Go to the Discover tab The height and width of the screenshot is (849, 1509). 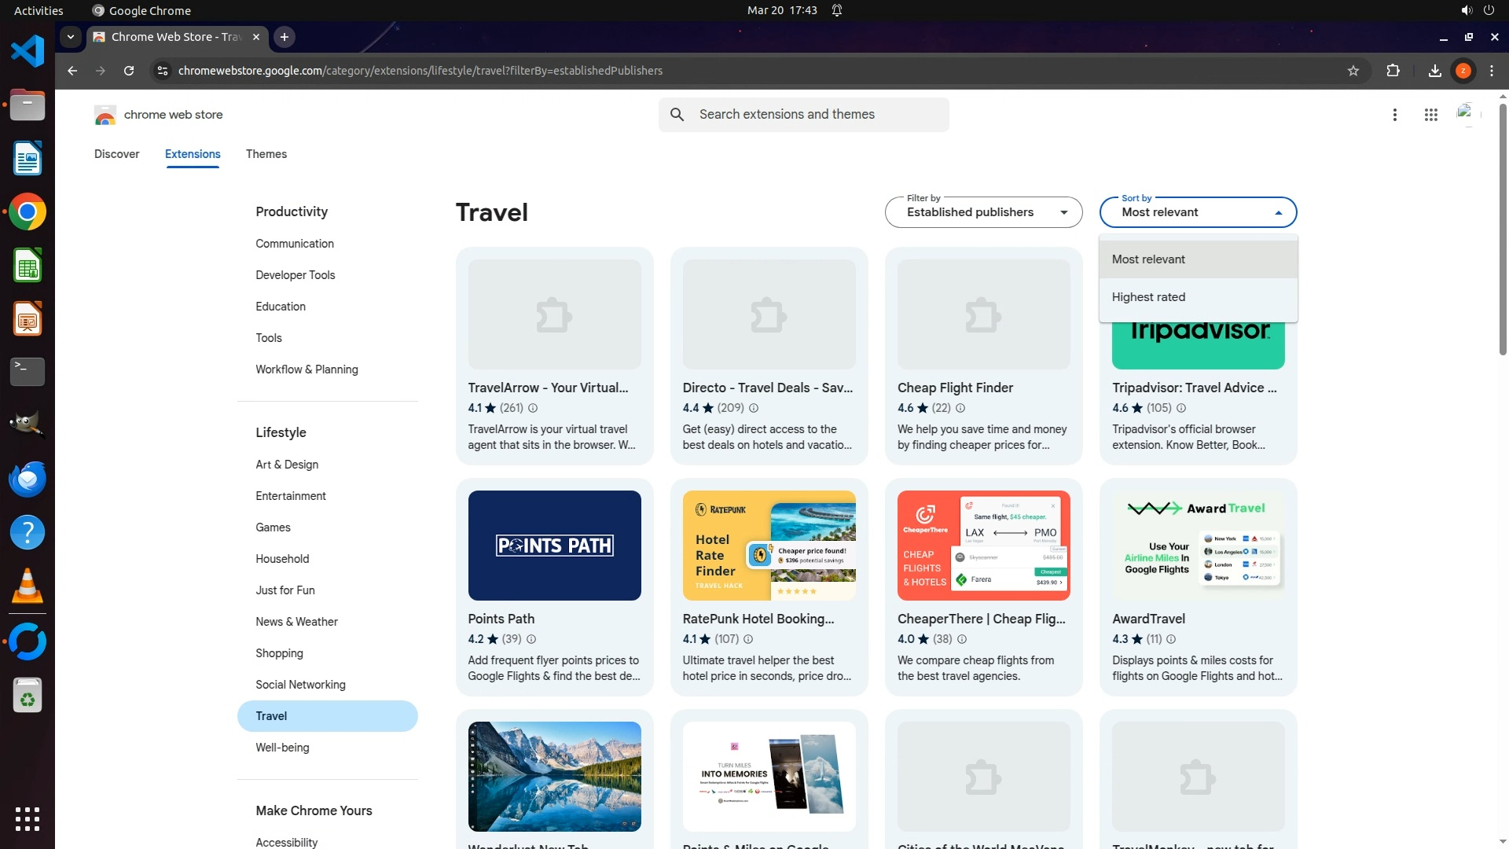coord(116,154)
